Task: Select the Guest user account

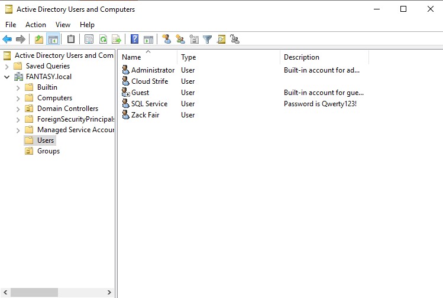Action: point(140,93)
